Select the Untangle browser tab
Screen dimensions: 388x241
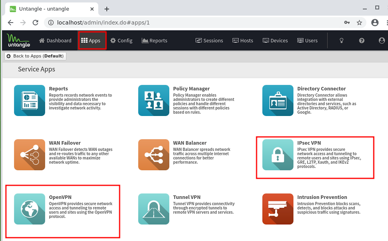click(52, 9)
